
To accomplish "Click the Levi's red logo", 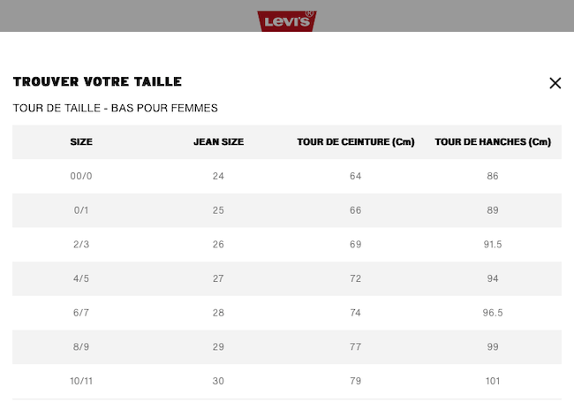I will [x=287, y=21].
